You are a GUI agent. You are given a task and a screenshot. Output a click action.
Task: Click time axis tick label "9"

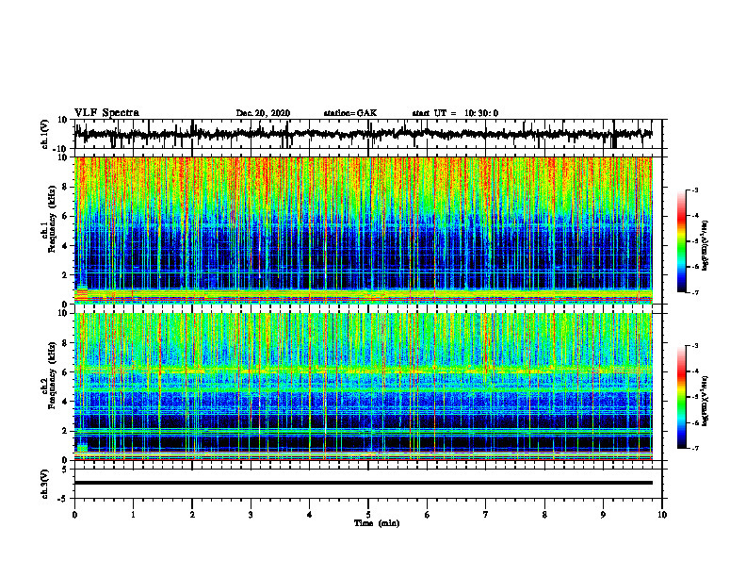[x=603, y=515]
